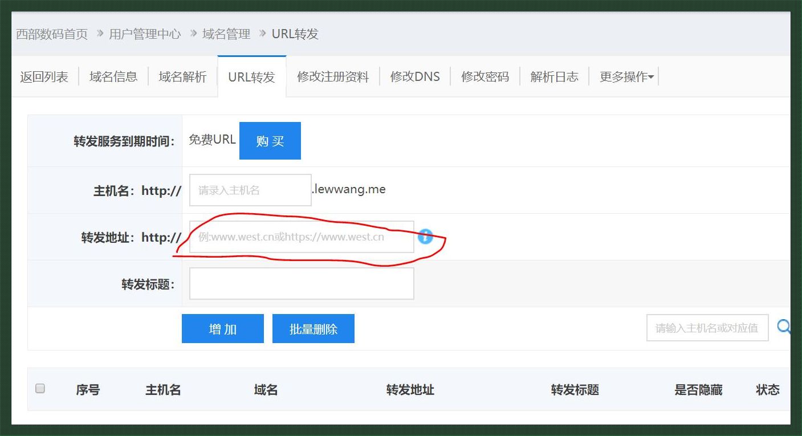Screen dimensions: 802x436
Task: Switch to the 域名信息 tab
Action: (x=113, y=76)
